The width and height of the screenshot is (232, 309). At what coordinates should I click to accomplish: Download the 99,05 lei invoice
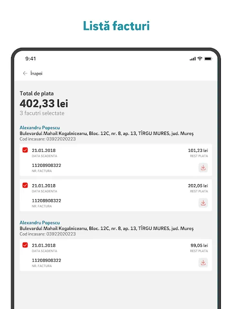203,263
